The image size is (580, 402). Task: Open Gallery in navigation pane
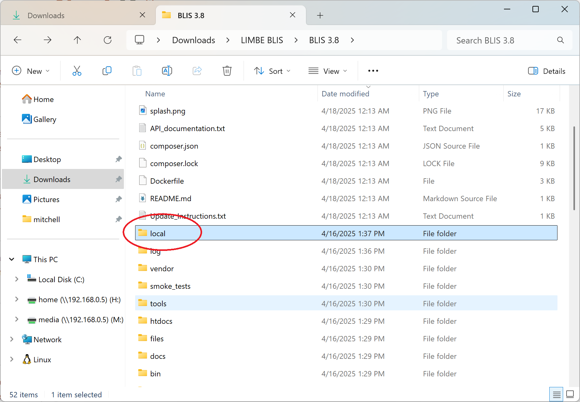(39, 119)
